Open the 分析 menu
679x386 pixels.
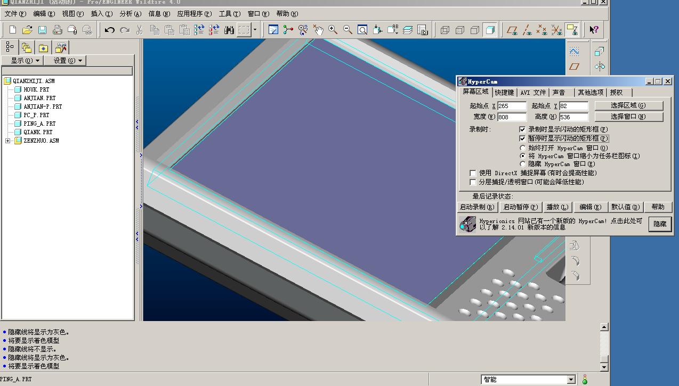point(131,14)
